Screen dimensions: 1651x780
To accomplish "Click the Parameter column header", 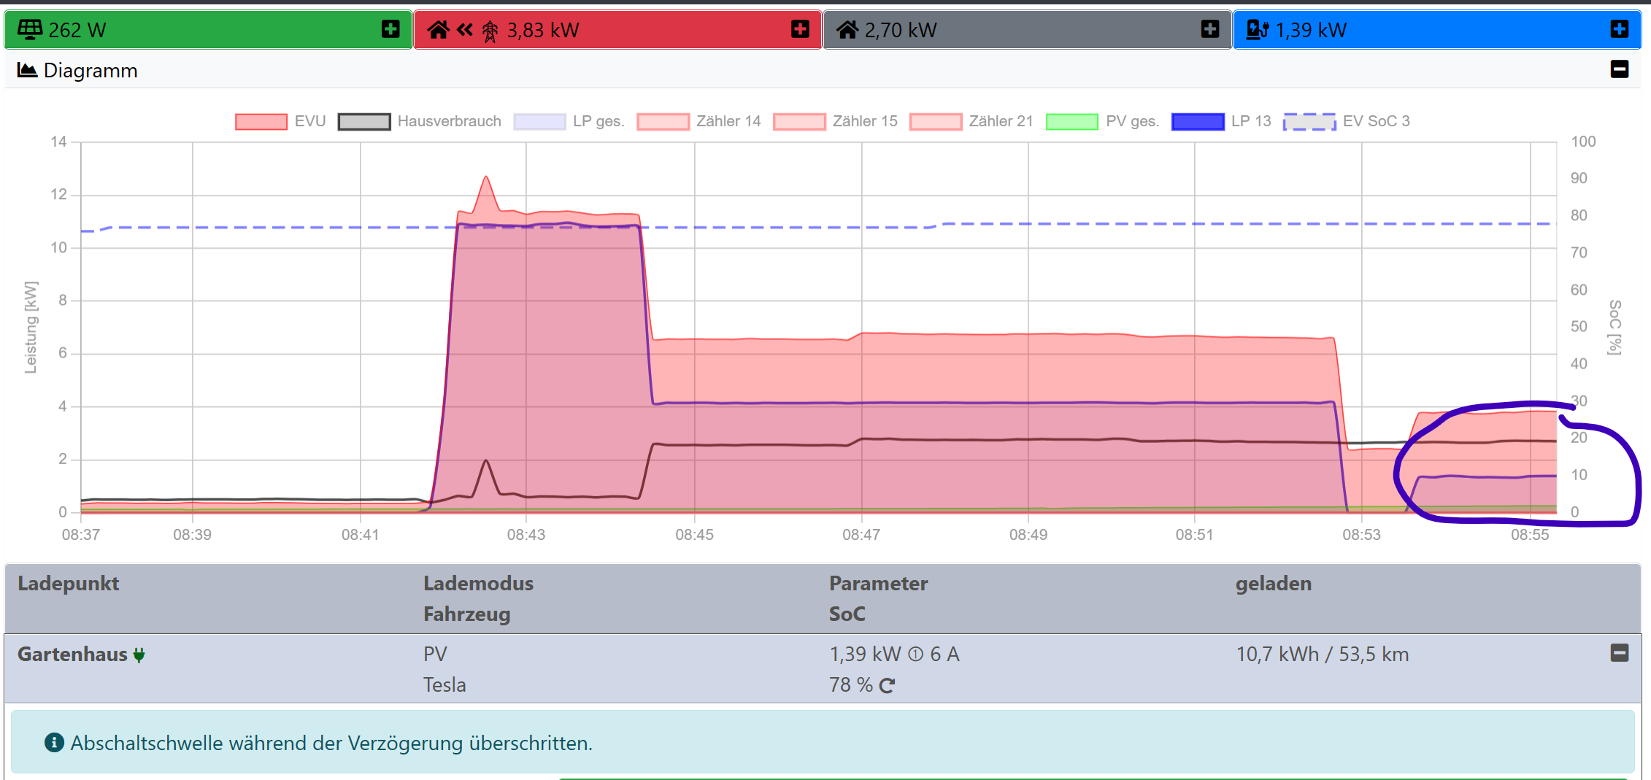I will pos(878,584).
